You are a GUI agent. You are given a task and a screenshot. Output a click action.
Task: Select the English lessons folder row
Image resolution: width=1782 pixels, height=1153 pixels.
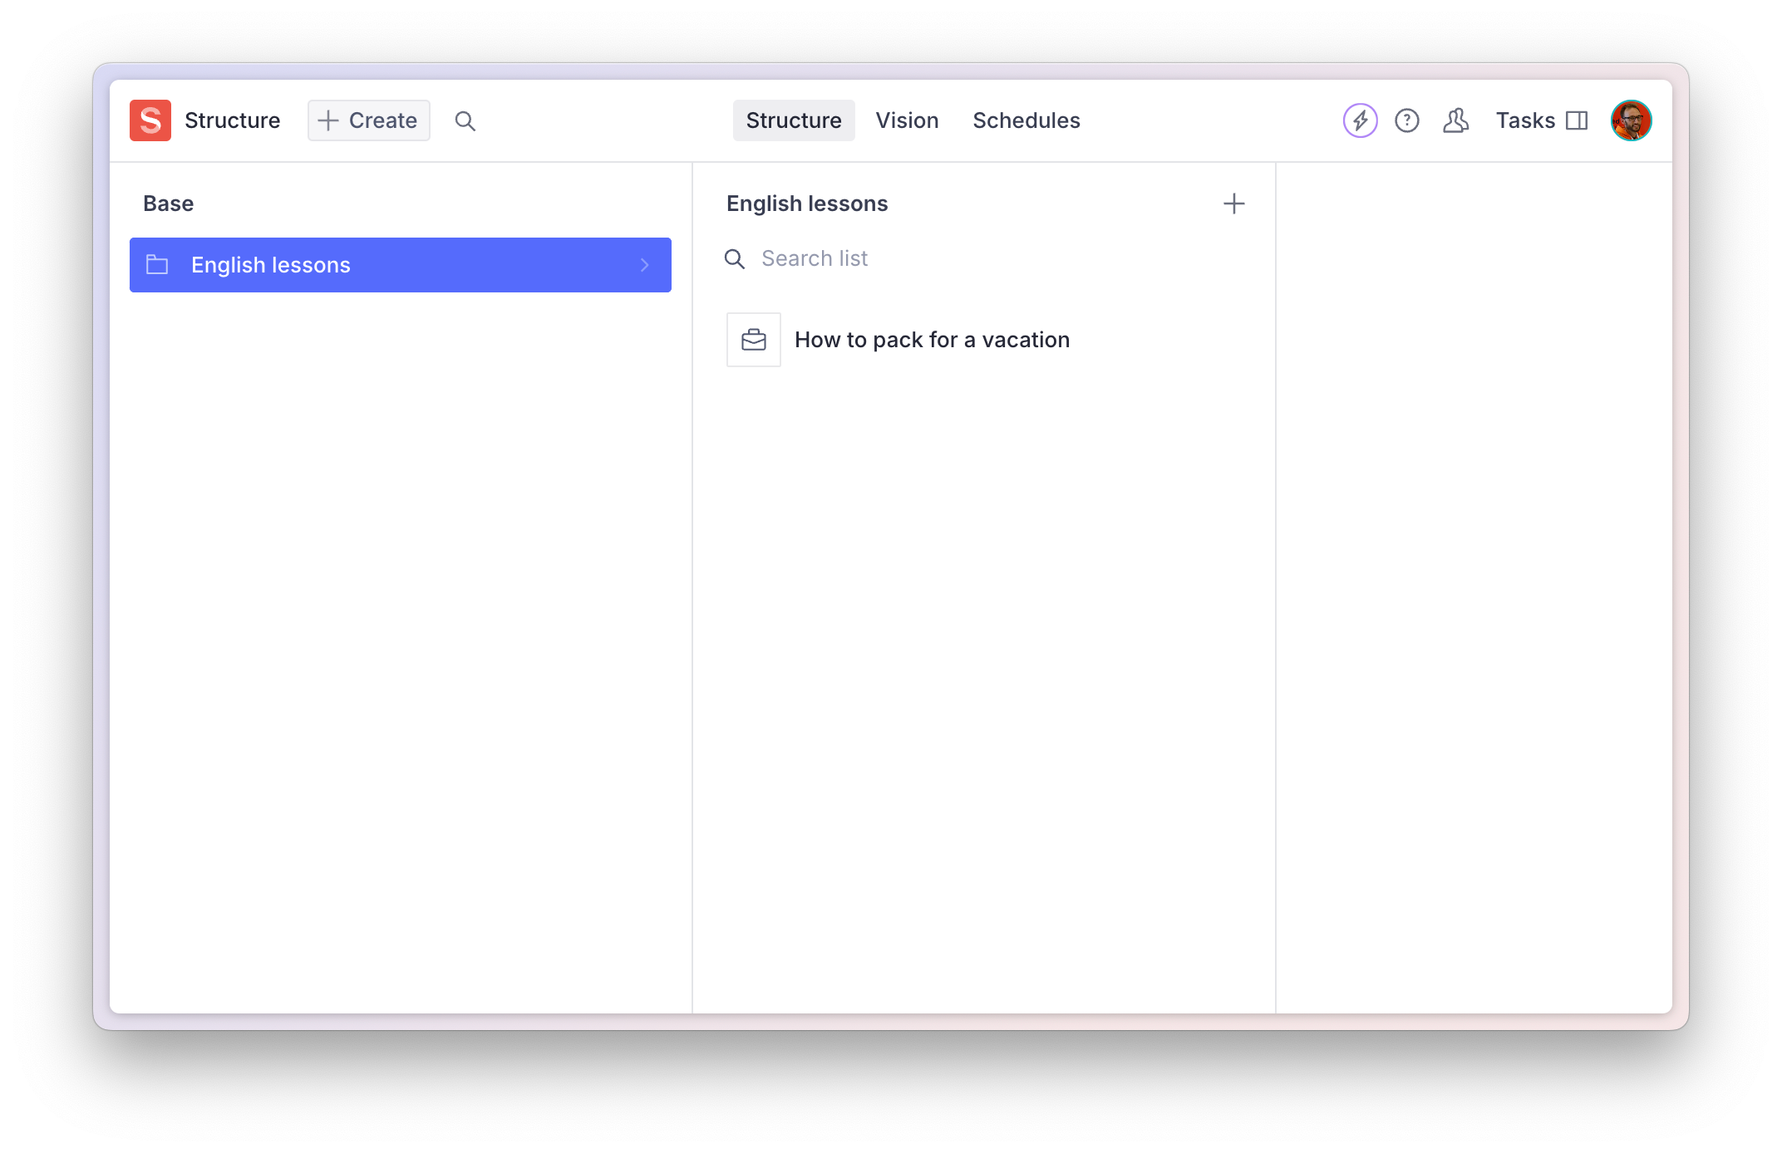401,265
